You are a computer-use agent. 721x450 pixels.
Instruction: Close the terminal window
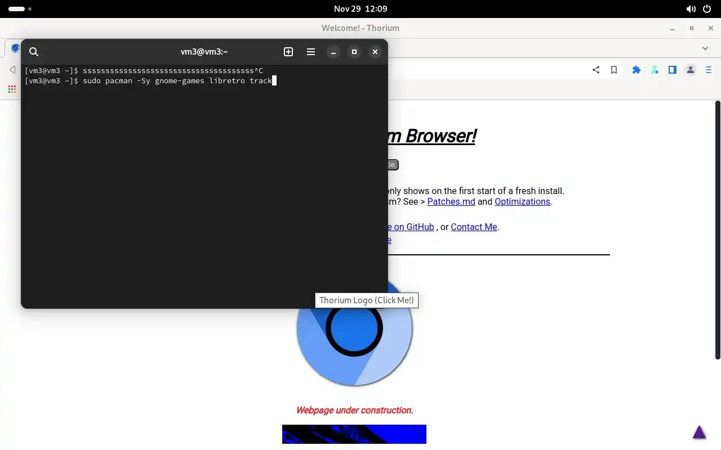click(375, 52)
